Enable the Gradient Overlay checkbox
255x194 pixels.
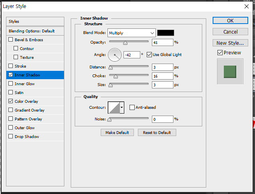click(x=10, y=110)
